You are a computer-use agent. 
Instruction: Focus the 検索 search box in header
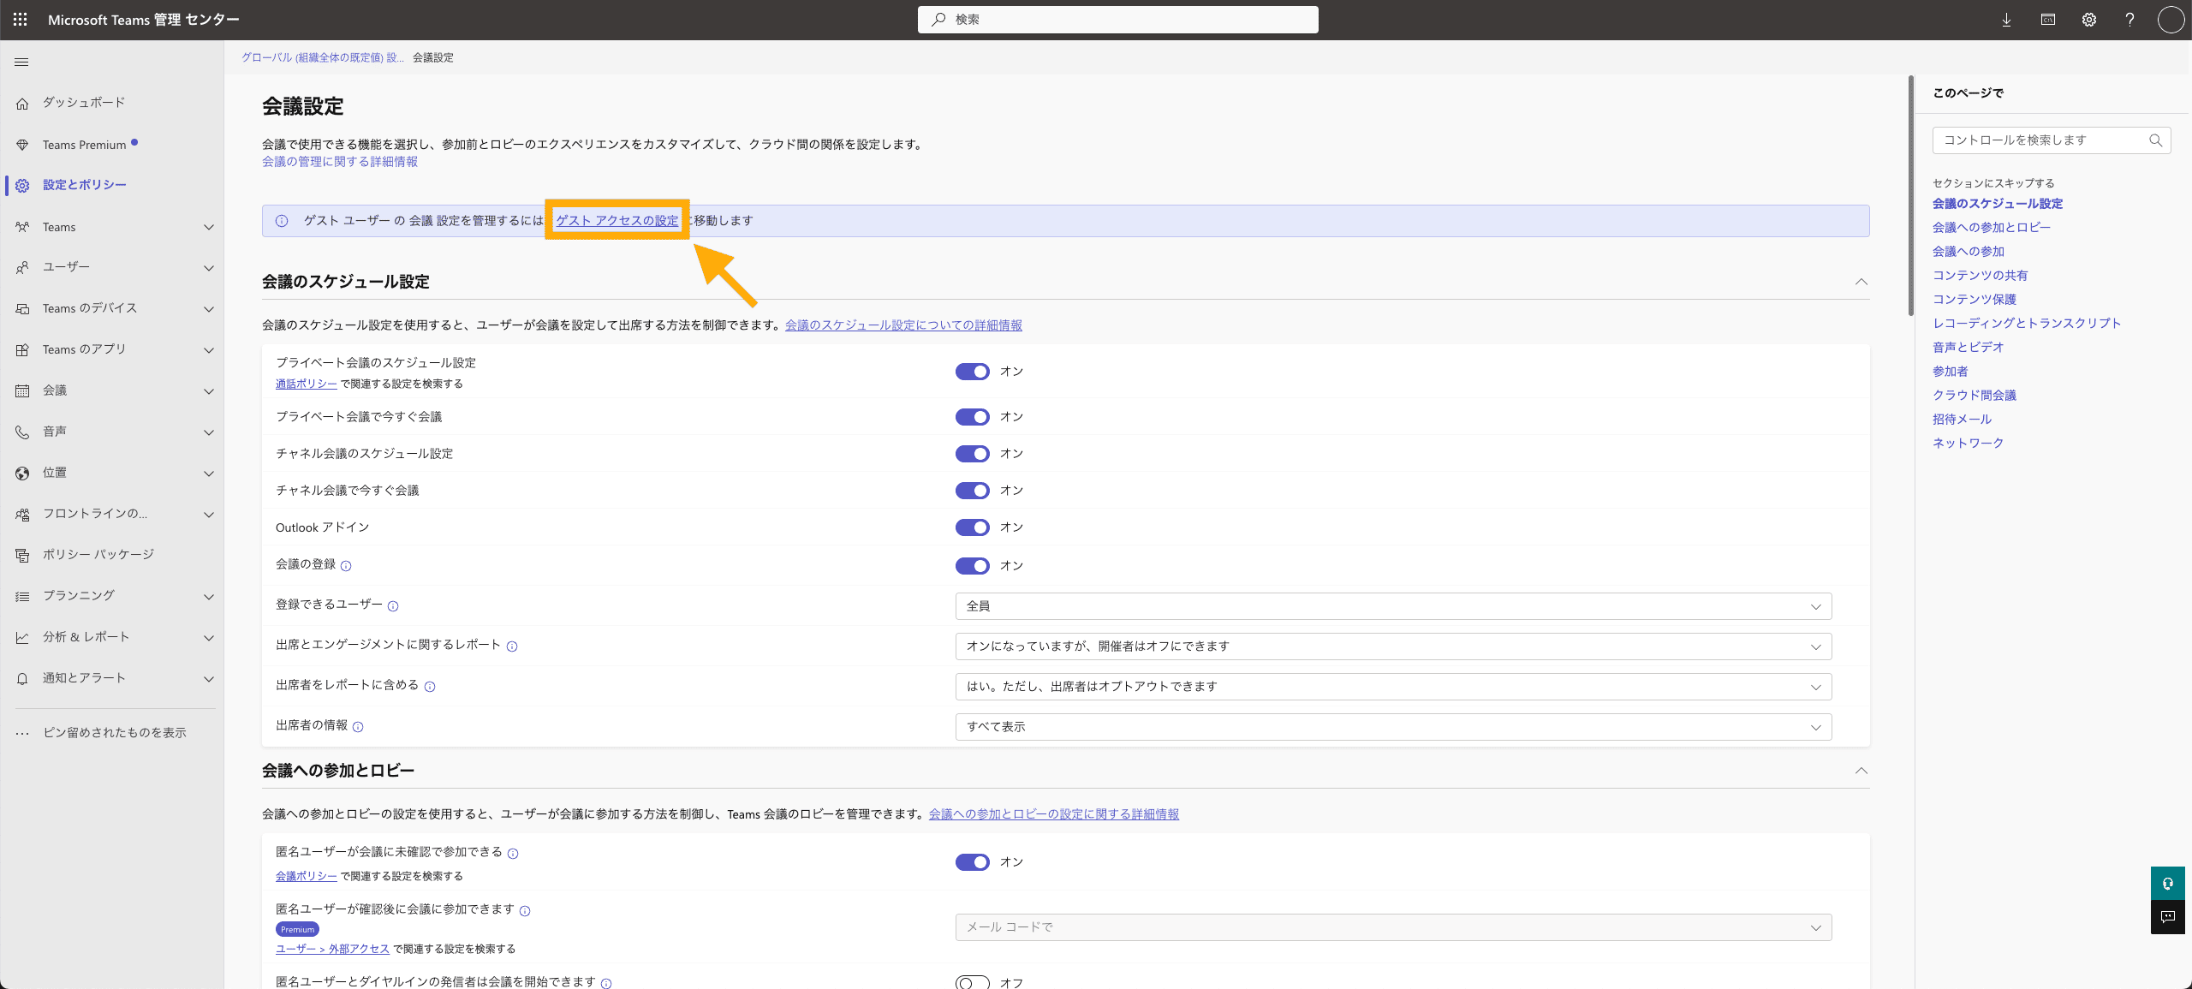click(x=1117, y=20)
